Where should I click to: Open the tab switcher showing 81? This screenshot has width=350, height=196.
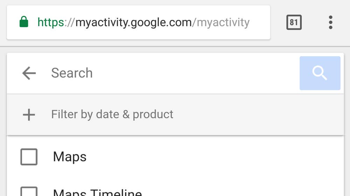[x=294, y=22]
